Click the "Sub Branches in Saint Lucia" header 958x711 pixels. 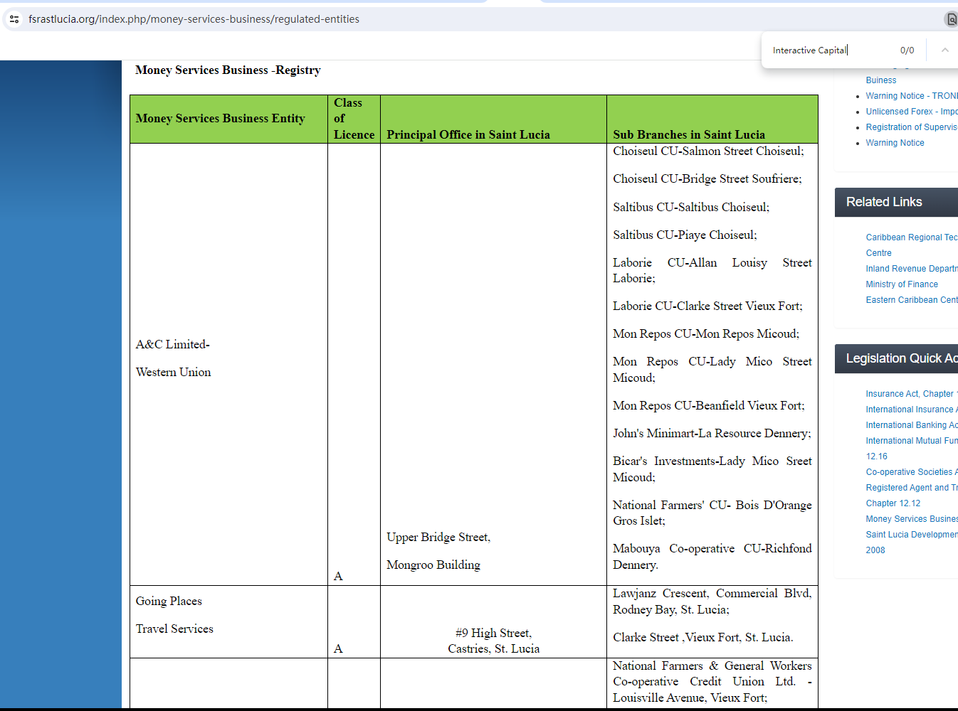689,134
